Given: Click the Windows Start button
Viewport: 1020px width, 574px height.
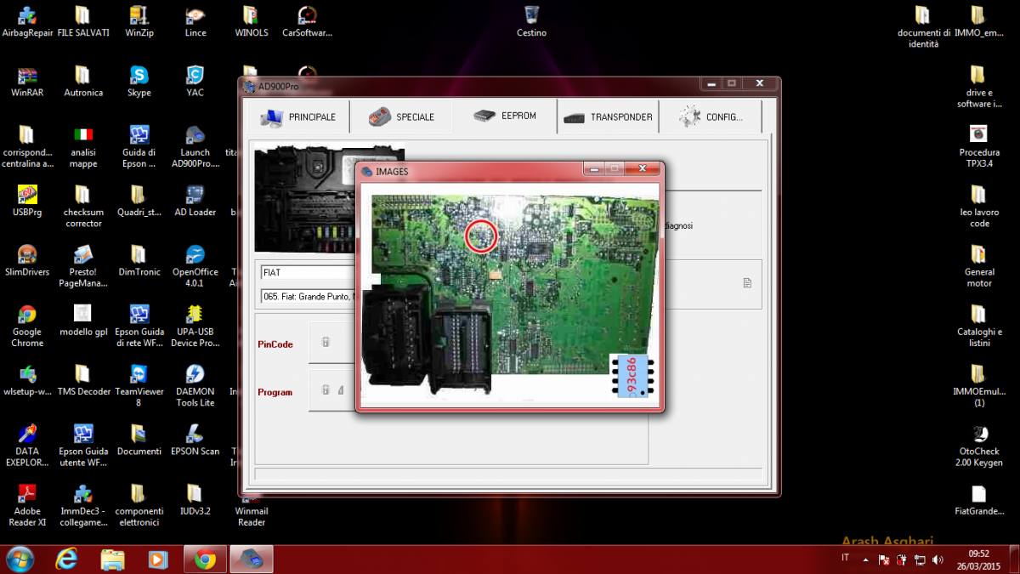Looking at the screenshot, I should (19, 560).
